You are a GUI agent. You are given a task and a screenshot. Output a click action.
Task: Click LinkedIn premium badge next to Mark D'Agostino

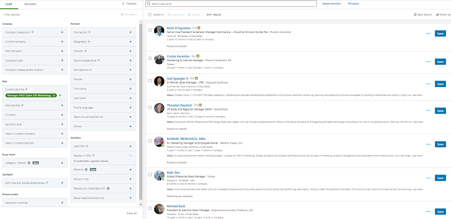point(199,28)
